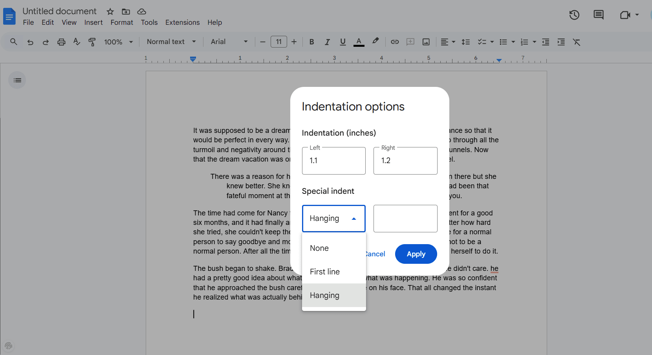This screenshot has width=652, height=355.
Task: Open the Normal text style dropdown
Action: pos(171,42)
